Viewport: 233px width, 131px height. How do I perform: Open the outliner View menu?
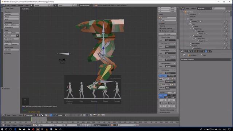187,8
